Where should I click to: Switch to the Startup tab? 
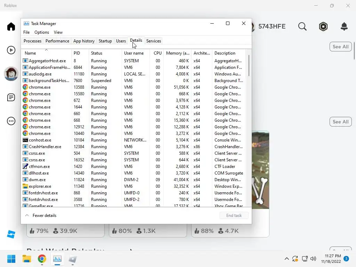click(105, 41)
